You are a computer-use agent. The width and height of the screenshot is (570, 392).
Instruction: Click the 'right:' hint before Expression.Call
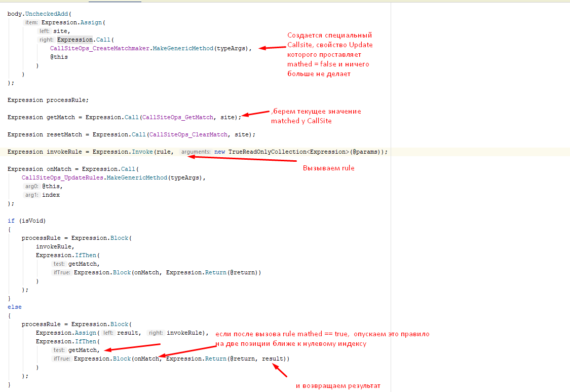pyautogui.click(x=46, y=40)
